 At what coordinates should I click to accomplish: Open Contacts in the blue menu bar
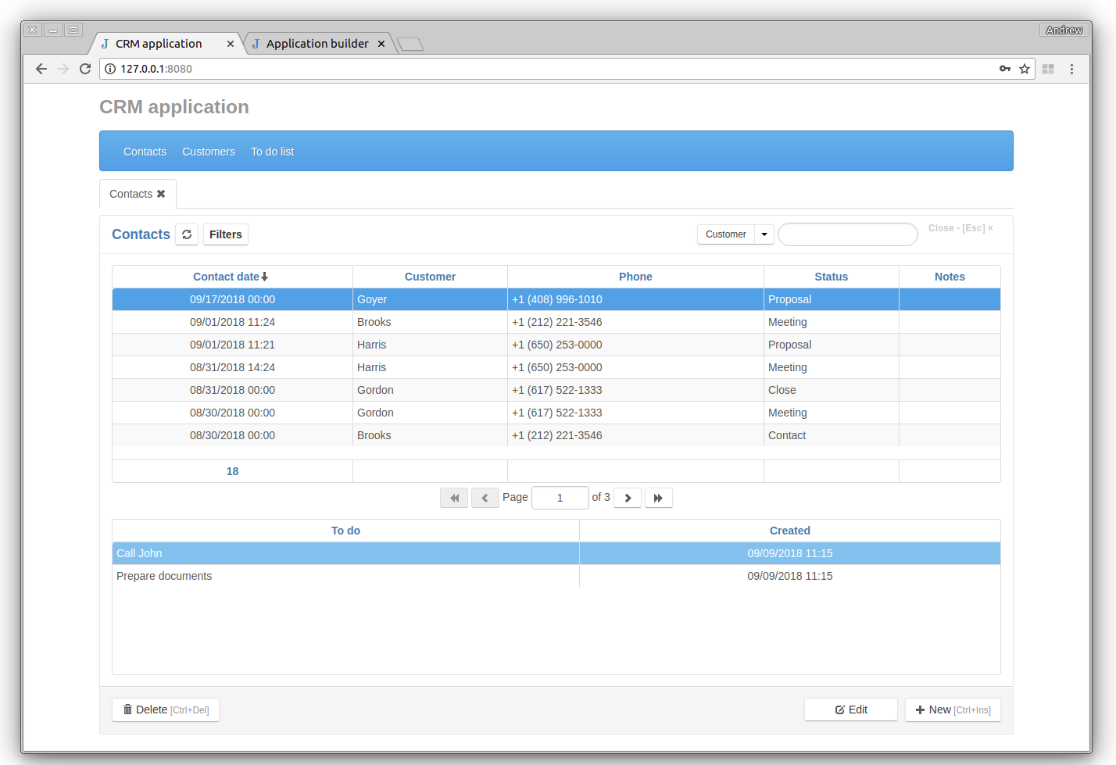tap(145, 152)
